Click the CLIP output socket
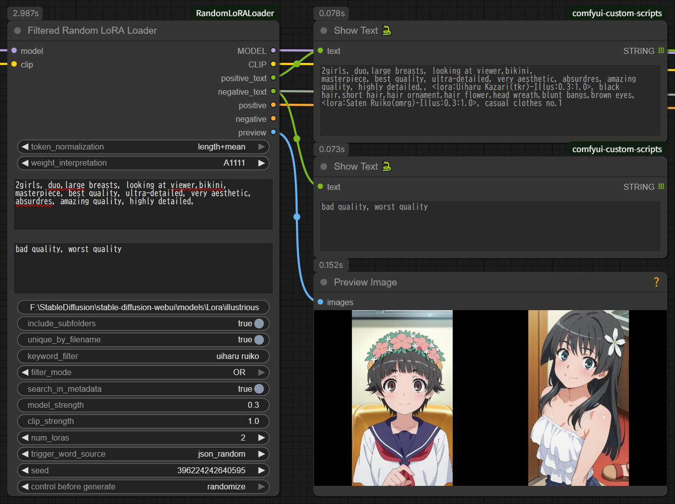This screenshot has height=504, width=675. point(273,64)
